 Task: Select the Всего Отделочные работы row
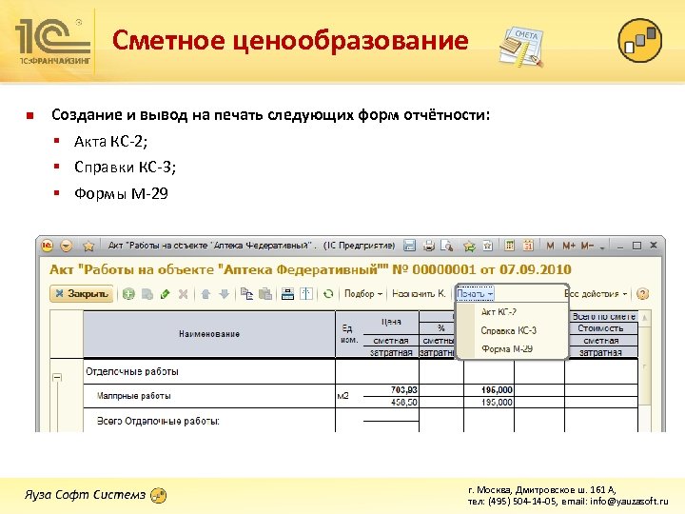coord(209,421)
